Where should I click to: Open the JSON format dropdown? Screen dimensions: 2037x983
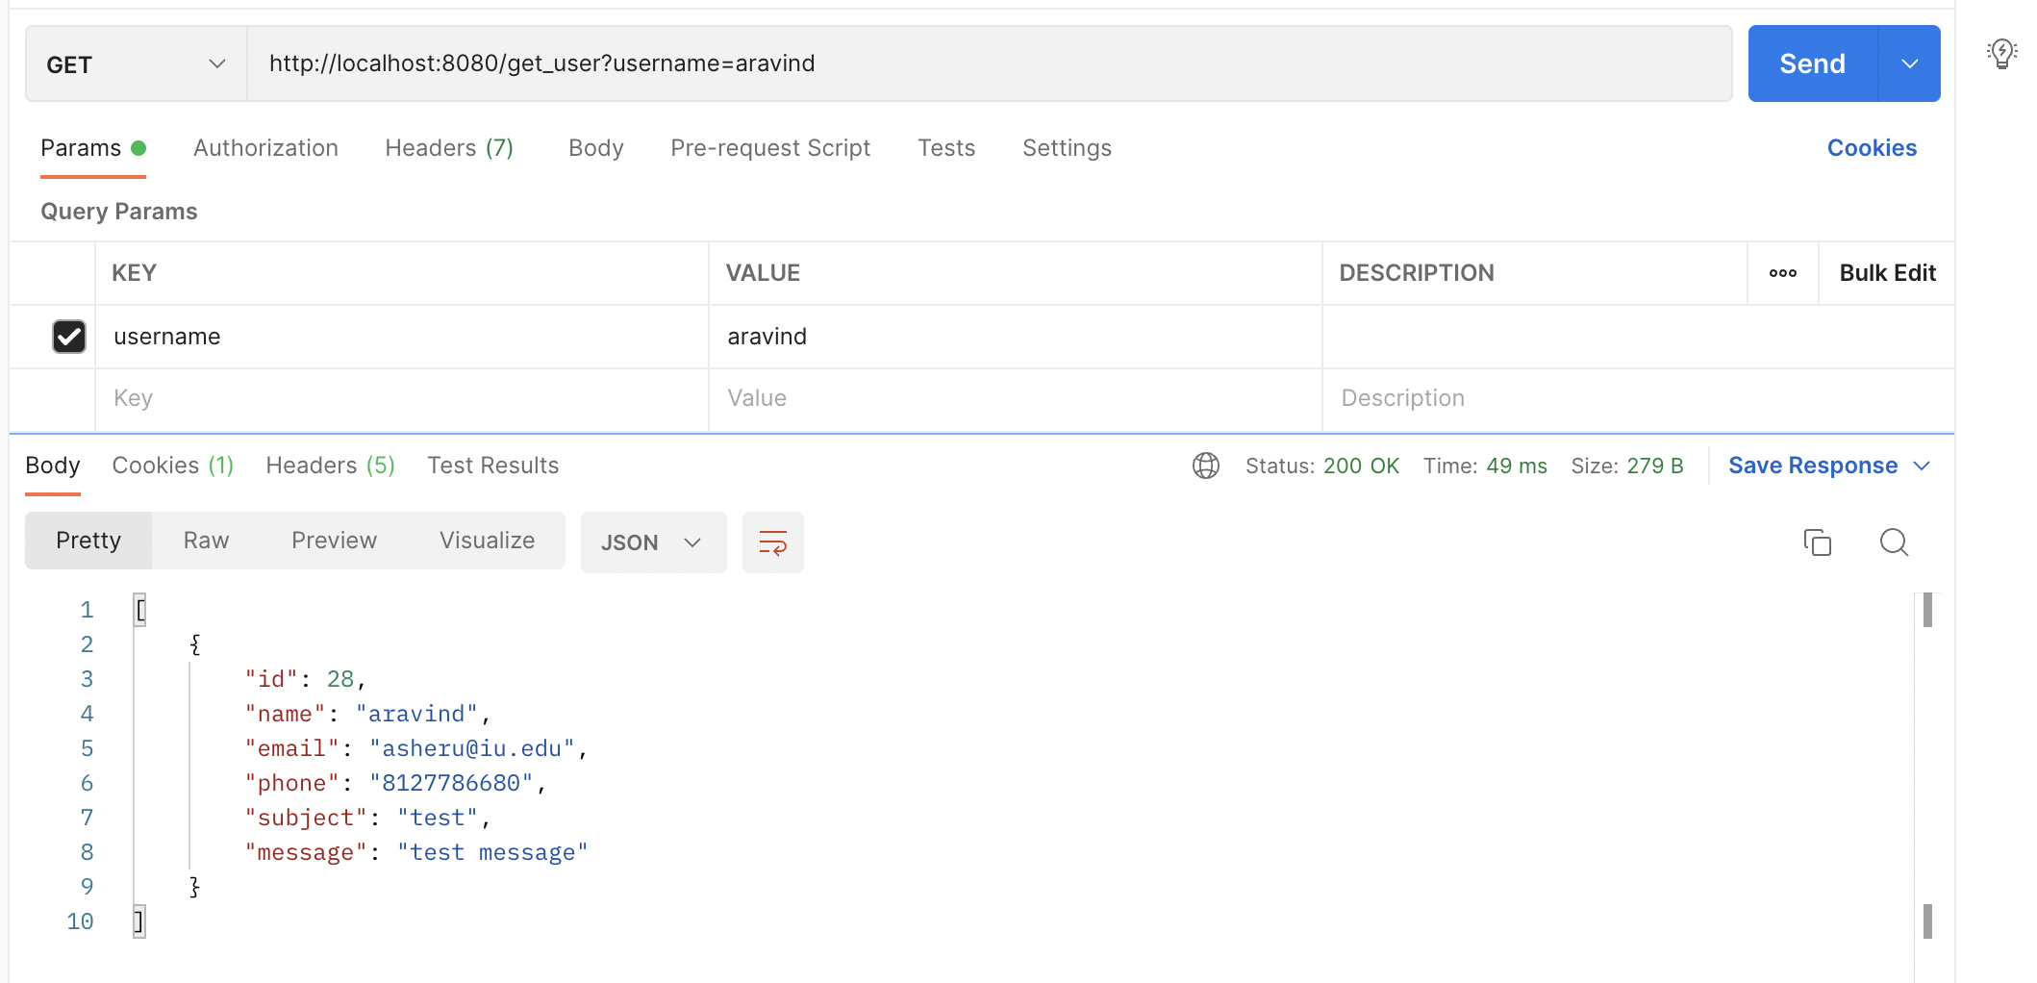(653, 542)
